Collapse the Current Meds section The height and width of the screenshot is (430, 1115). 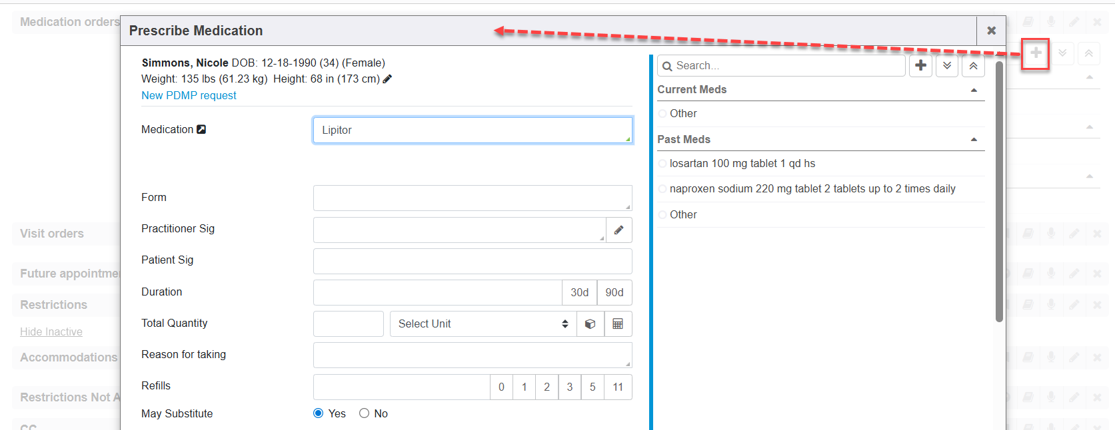[974, 90]
